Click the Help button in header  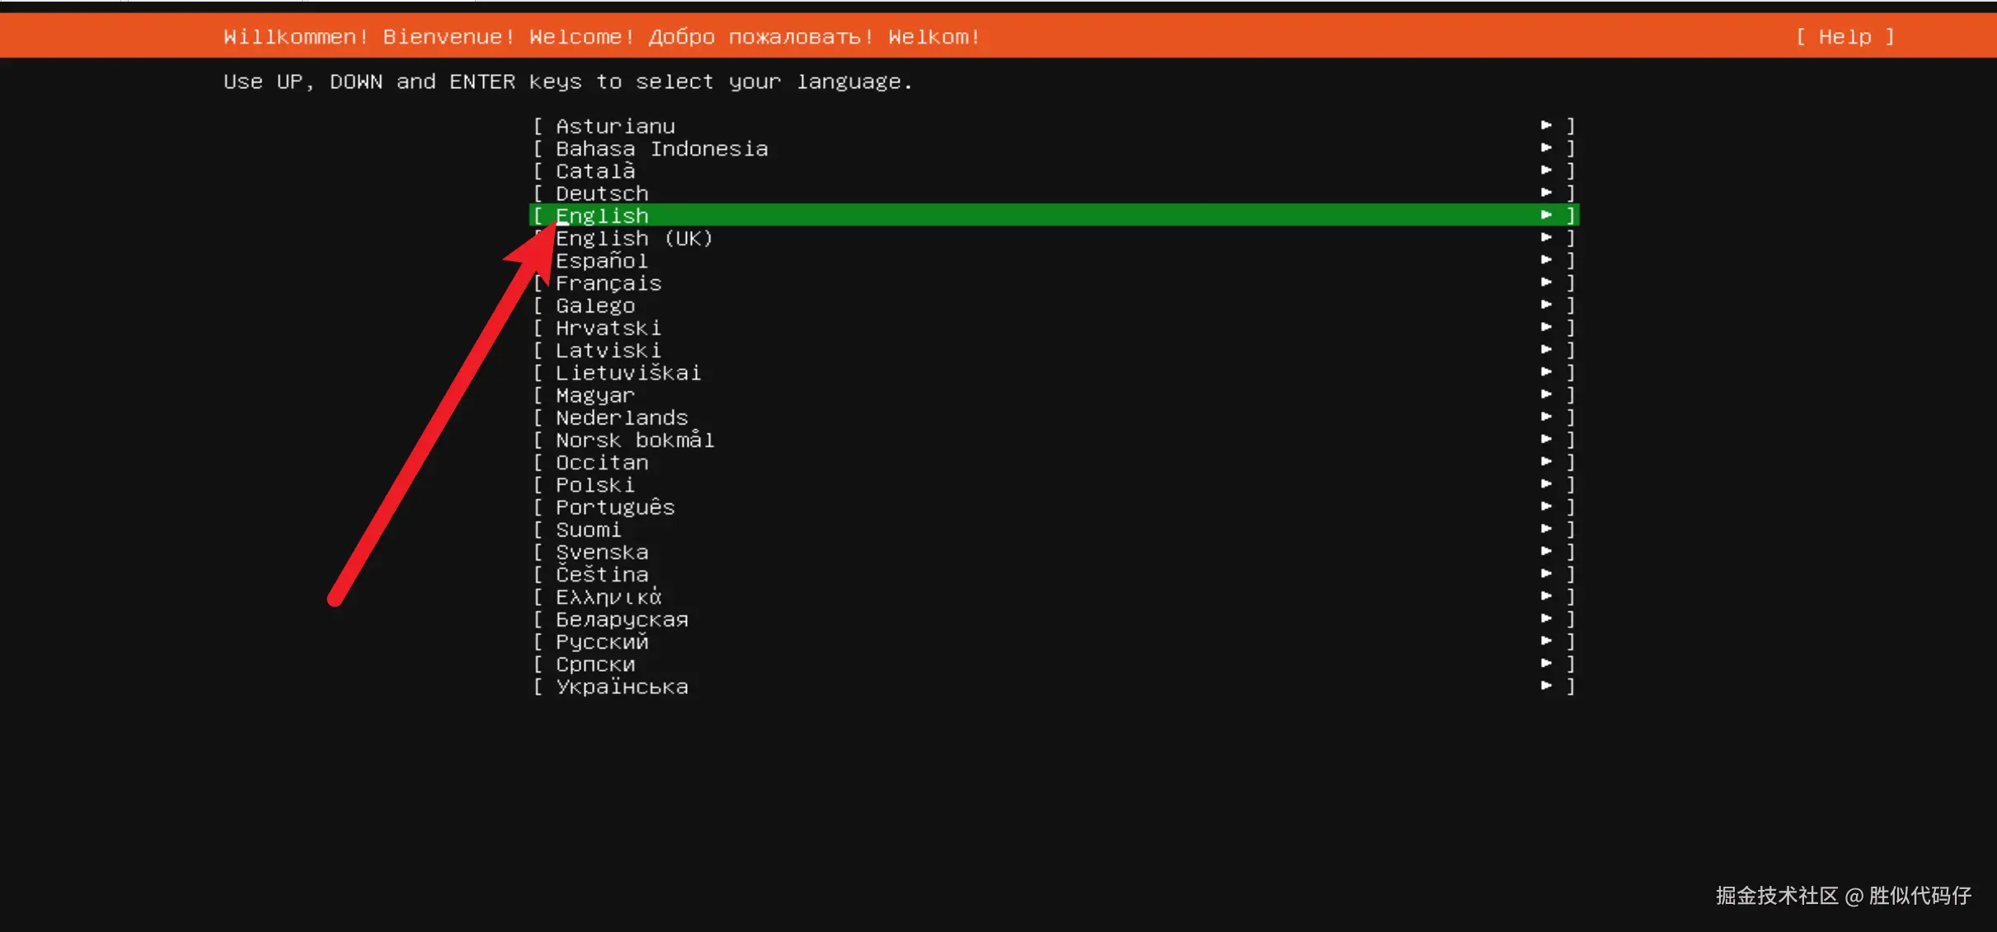click(1844, 37)
